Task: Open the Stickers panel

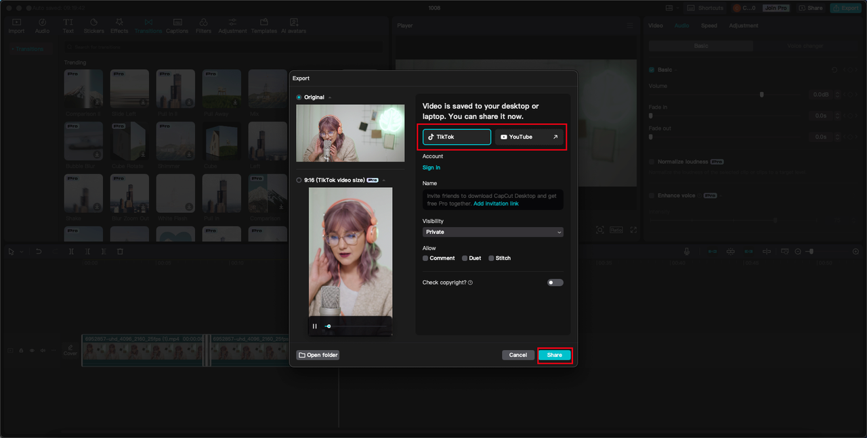Action: (x=93, y=26)
